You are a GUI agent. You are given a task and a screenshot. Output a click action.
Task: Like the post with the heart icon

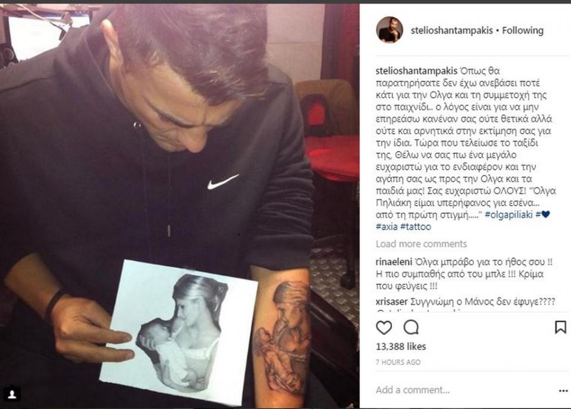tap(384, 328)
